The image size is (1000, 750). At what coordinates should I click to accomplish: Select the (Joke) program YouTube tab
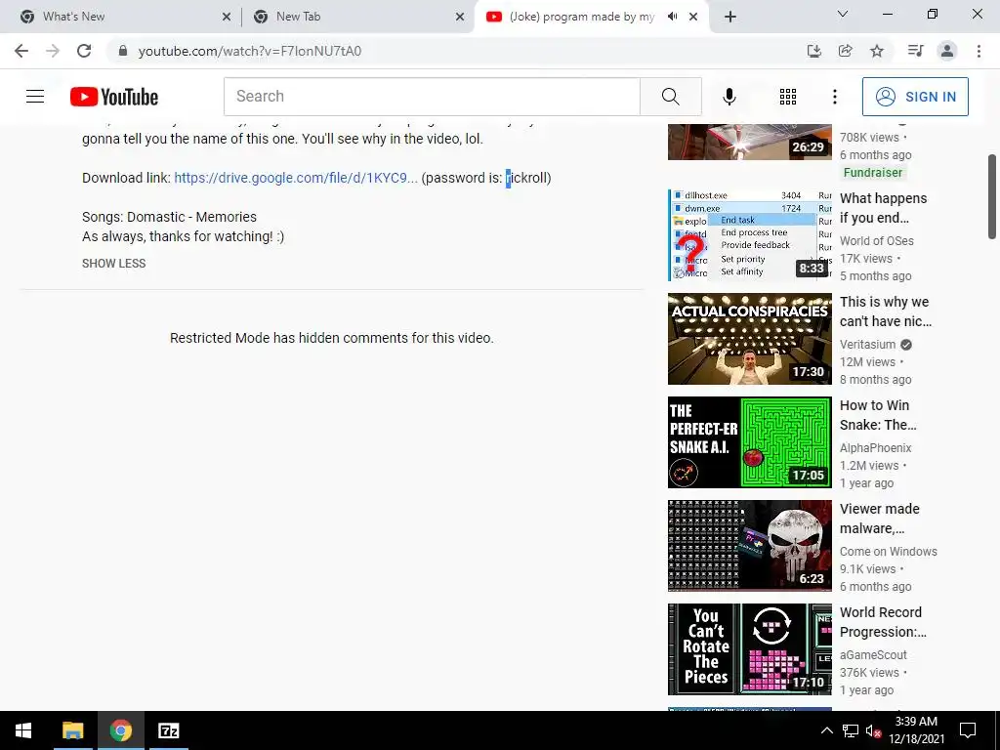click(582, 17)
